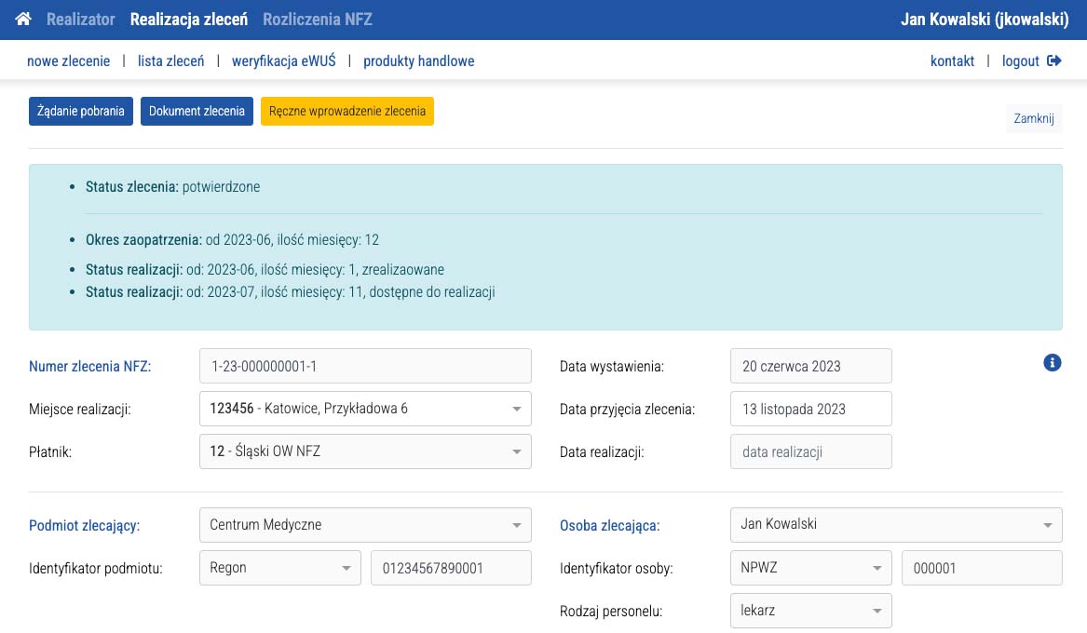Switch to the Realizator tab

[80, 19]
